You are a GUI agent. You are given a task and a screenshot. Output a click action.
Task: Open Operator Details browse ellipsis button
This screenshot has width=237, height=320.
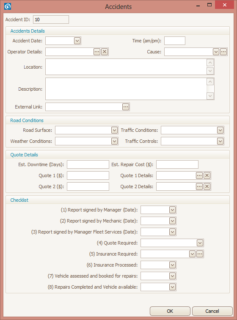click(x=97, y=52)
